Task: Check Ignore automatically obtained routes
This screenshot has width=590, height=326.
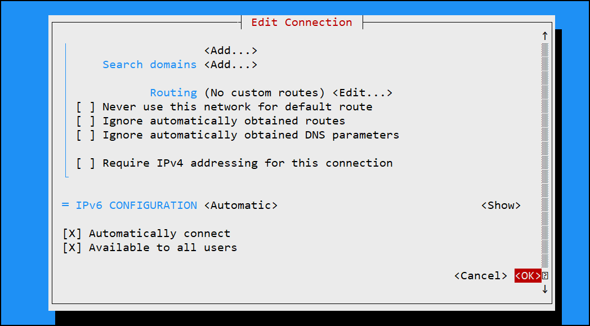Action: pyautogui.click(x=211, y=121)
